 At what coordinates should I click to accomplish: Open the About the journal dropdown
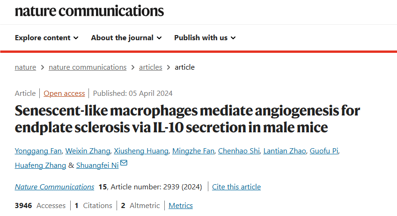[126, 37]
